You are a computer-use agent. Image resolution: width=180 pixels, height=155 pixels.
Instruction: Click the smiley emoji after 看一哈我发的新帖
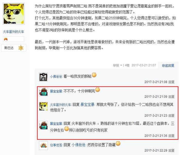click(94, 75)
